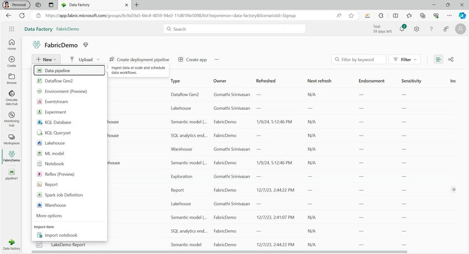Choose Notebook from the New menu
Image resolution: width=469 pixels, height=254 pixels.
pos(70,164)
